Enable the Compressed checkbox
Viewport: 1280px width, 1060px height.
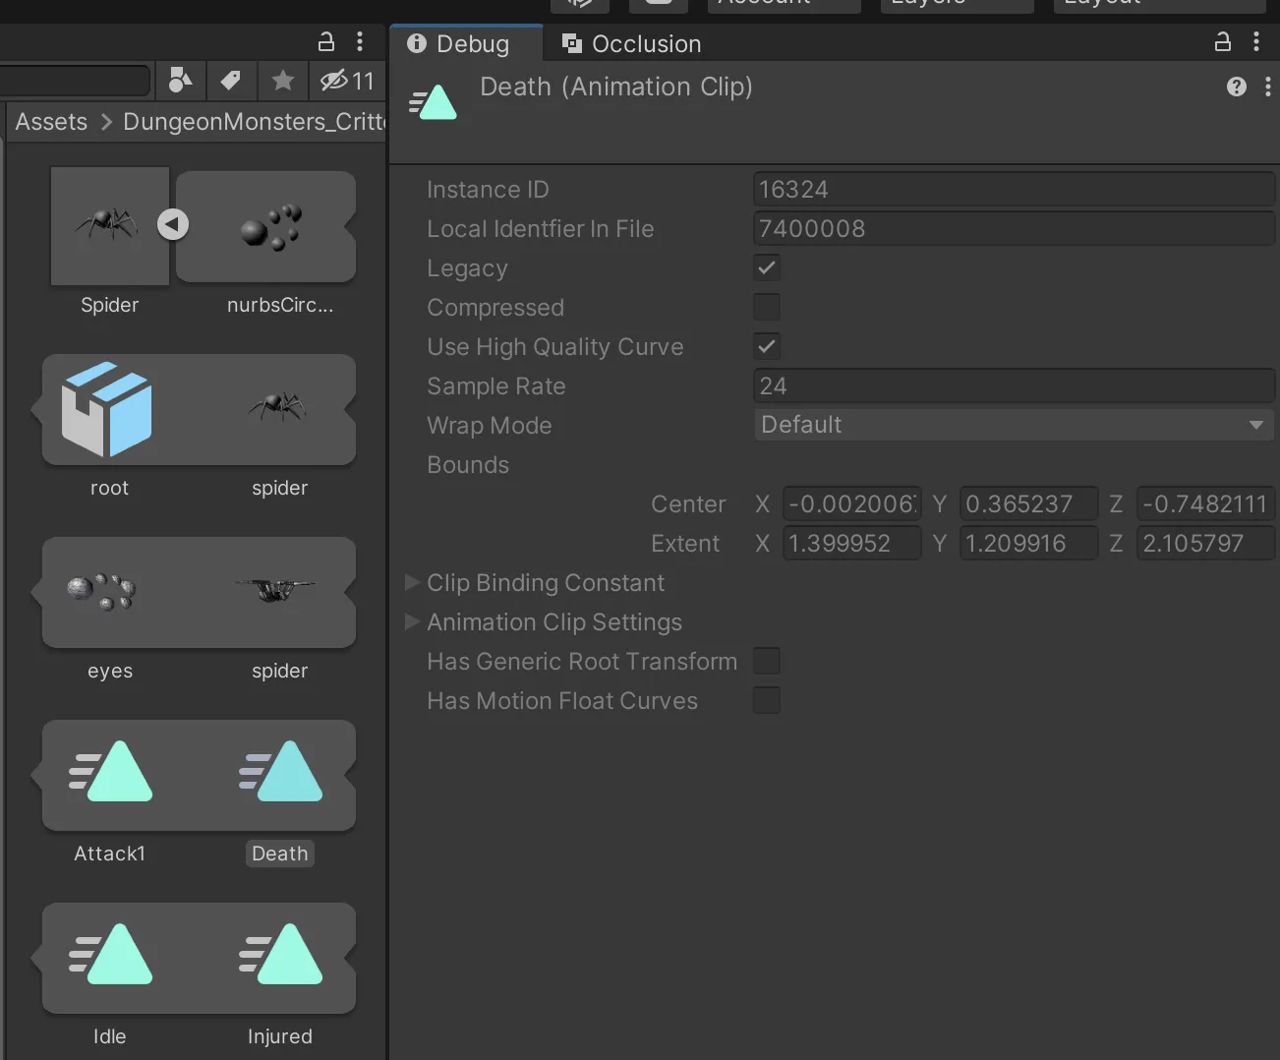click(x=767, y=307)
